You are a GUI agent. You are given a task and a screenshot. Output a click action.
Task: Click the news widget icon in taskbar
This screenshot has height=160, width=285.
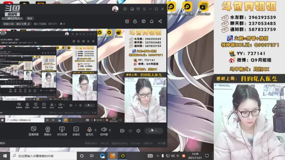point(150,156)
